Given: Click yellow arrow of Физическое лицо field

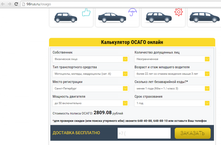Looking at the screenshot, I should (125, 59).
